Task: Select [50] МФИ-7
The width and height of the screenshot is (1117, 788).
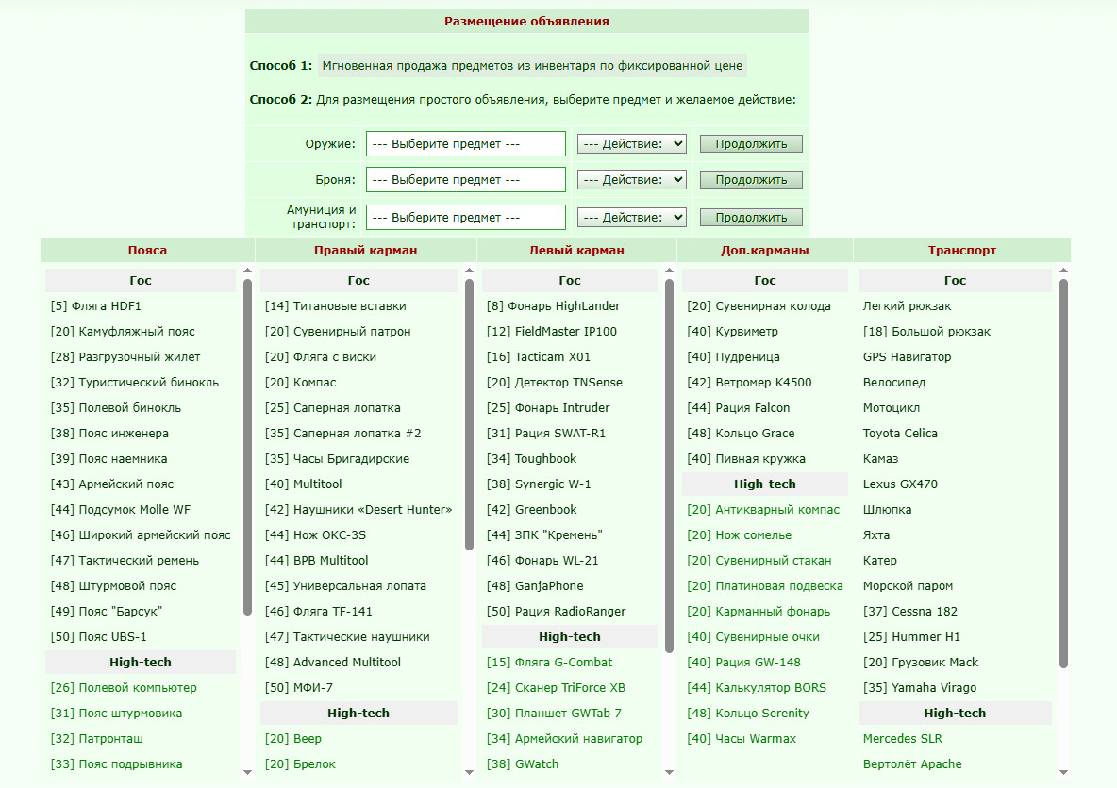Action: pyautogui.click(x=298, y=688)
